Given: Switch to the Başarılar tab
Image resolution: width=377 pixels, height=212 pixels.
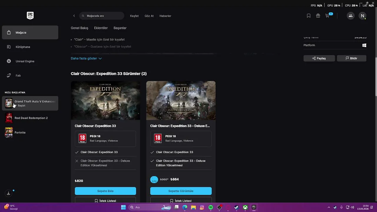Looking at the screenshot, I should (x=120, y=28).
